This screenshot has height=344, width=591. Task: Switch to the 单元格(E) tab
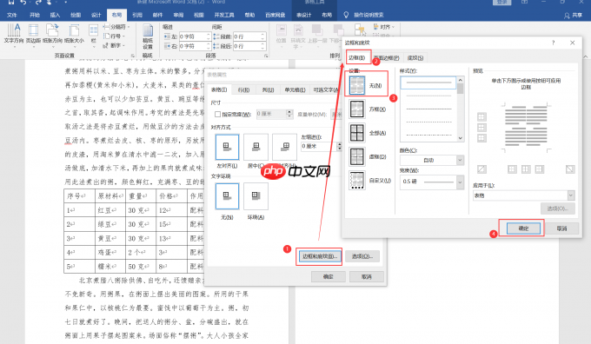coord(295,89)
